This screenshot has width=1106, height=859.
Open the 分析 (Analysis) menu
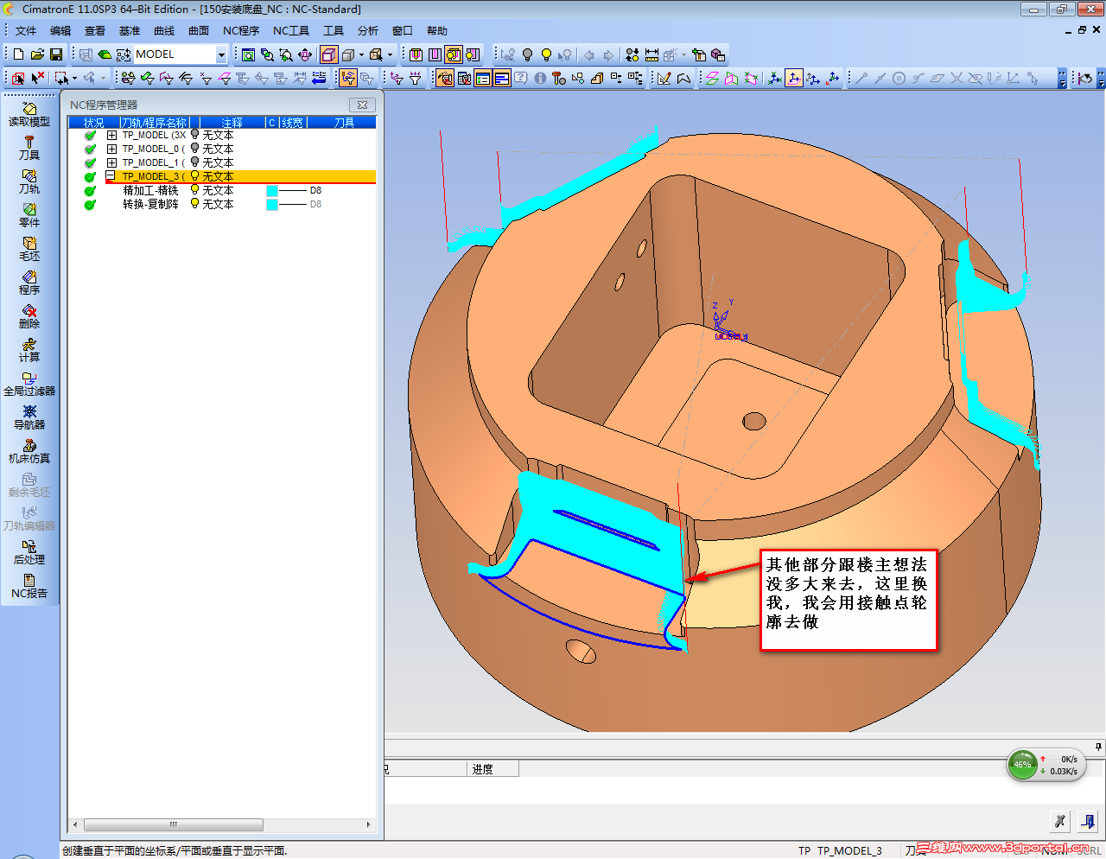(x=368, y=31)
